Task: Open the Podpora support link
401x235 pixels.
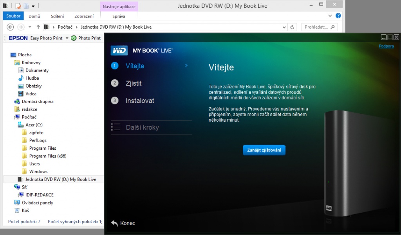Action: pyautogui.click(x=386, y=46)
